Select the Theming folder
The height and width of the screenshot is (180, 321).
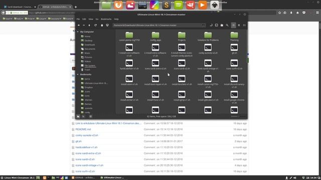pos(234,36)
